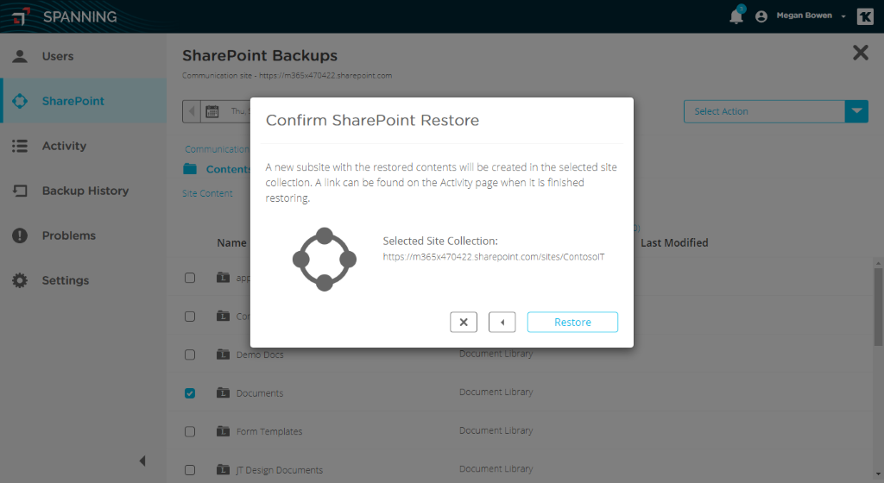Cancel the restore dialog with the X button

pyautogui.click(x=464, y=322)
